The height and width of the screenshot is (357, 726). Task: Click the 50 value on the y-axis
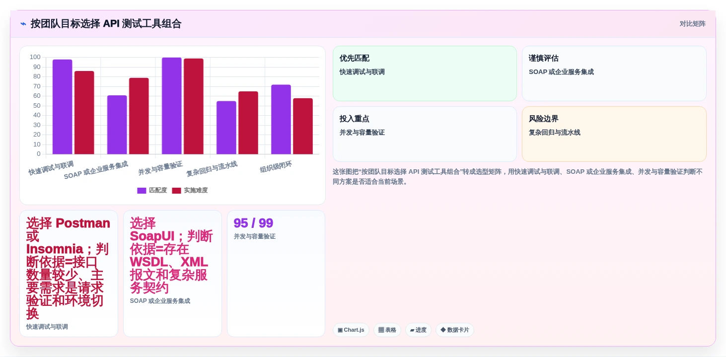tap(37, 106)
